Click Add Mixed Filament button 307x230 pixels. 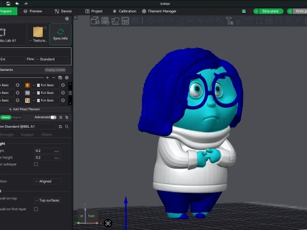(x=35, y=109)
